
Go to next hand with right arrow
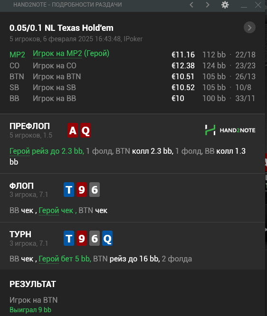coord(208,5)
